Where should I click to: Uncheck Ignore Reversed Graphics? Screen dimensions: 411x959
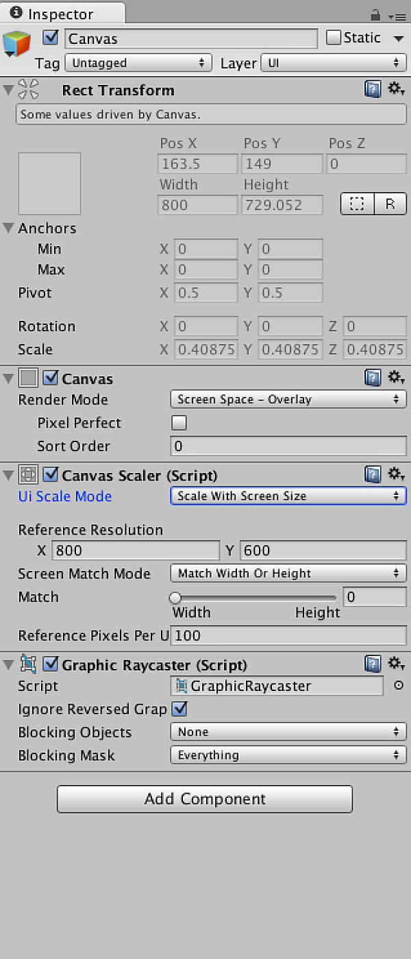coord(179,709)
